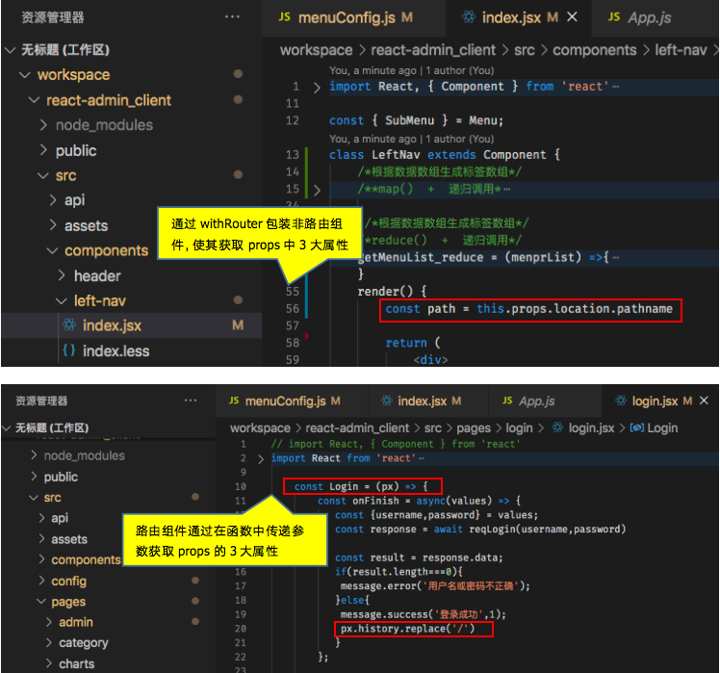The width and height of the screenshot is (720, 673).
Task: Click line 56 const path code
Action: (x=528, y=309)
